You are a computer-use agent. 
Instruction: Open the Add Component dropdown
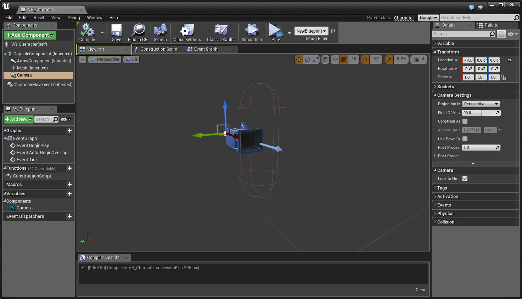coord(30,35)
